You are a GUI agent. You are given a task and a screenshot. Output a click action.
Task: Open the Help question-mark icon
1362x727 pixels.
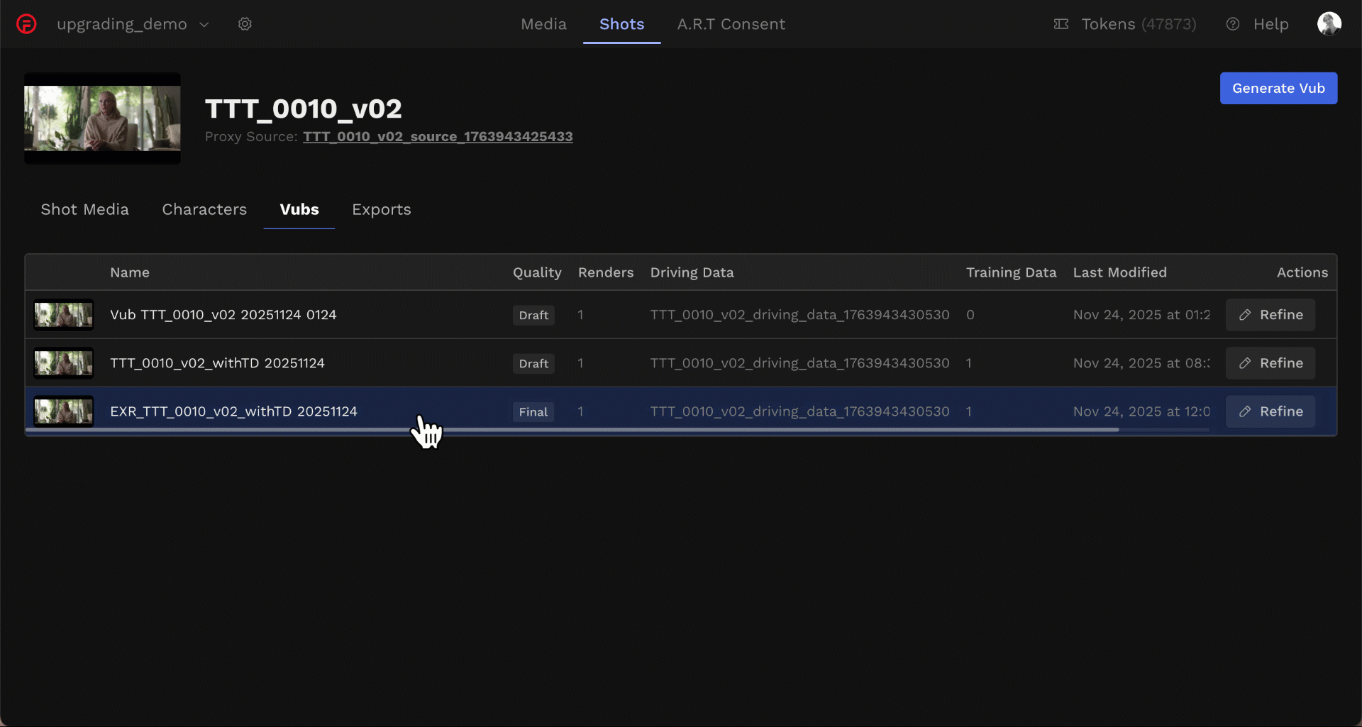click(x=1233, y=23)
